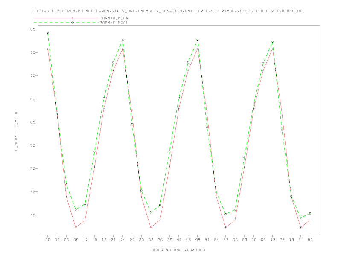This screenshot has height=261, width=338.
Task: Click the chart title beginning STAT=SL1L2
Action: (168, 11)
